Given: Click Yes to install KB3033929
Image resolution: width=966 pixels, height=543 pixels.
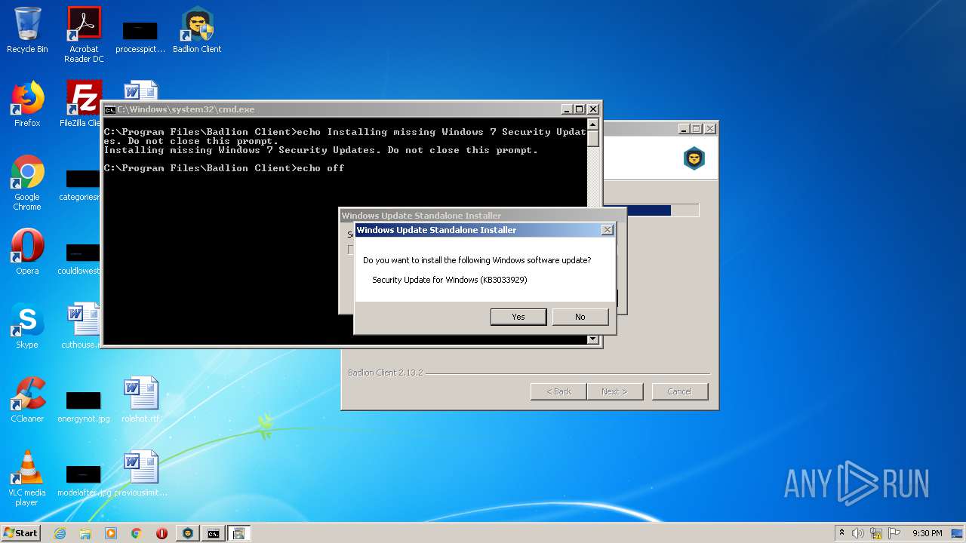Looking at the screenshot, I should click(518, 317).
